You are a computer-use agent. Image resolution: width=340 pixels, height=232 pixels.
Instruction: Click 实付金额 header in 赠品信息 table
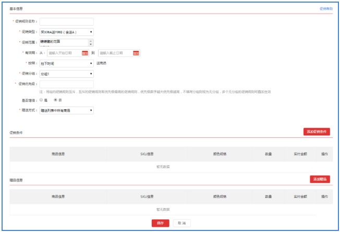tap(300, 196)
